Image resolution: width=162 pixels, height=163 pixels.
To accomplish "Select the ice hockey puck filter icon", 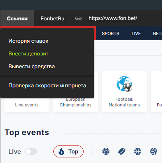I will 122,151.
